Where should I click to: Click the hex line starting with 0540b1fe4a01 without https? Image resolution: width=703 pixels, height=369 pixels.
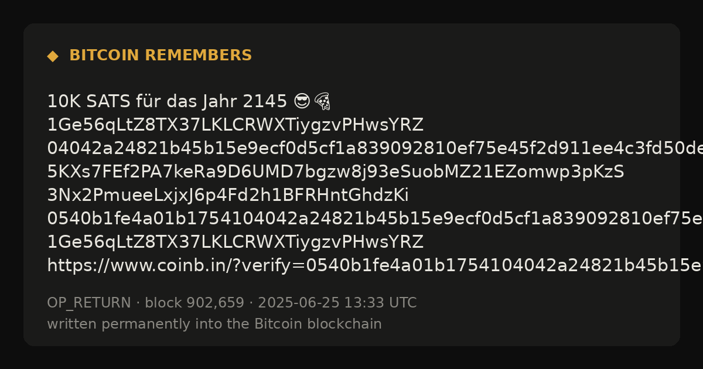click(375, 218)
